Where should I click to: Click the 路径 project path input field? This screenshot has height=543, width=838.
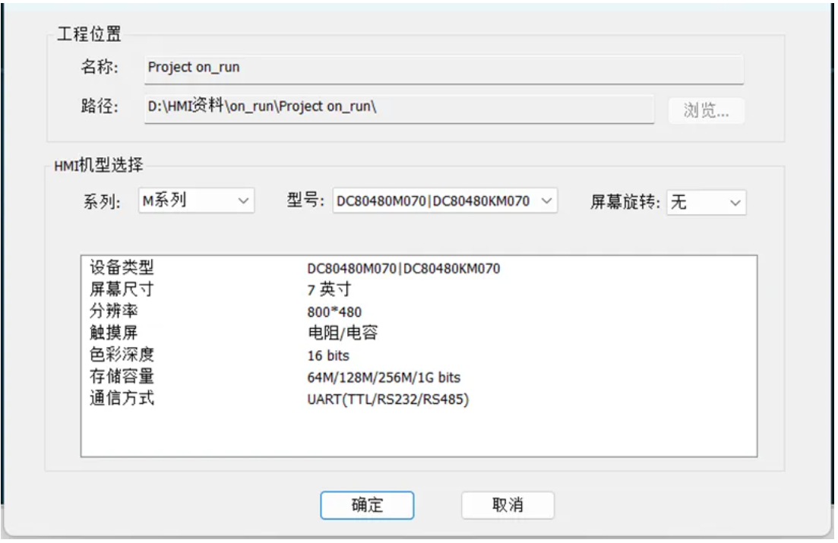[399, 109]
